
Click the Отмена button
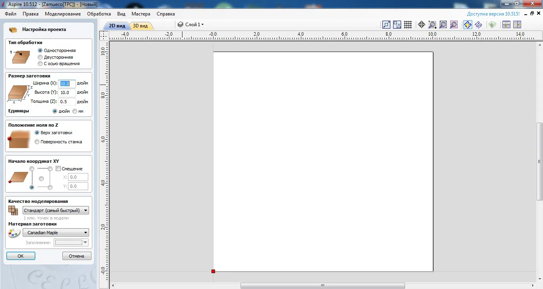pos(77,256)
